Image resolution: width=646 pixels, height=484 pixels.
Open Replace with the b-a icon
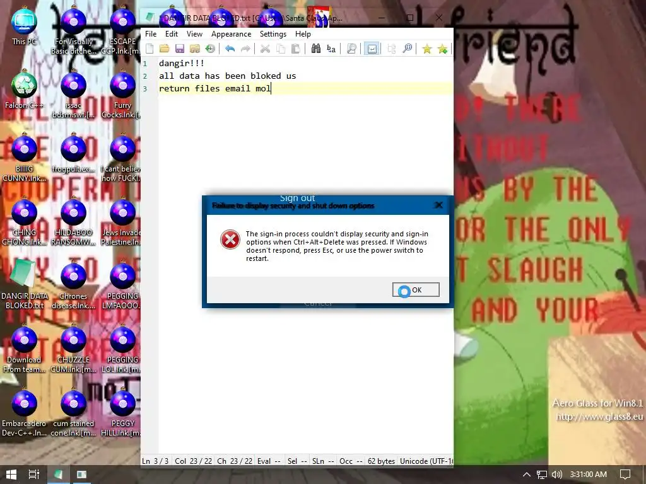tap(331, 49)
